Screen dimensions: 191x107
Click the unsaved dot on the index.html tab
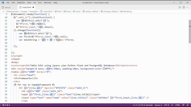(33, 7)
